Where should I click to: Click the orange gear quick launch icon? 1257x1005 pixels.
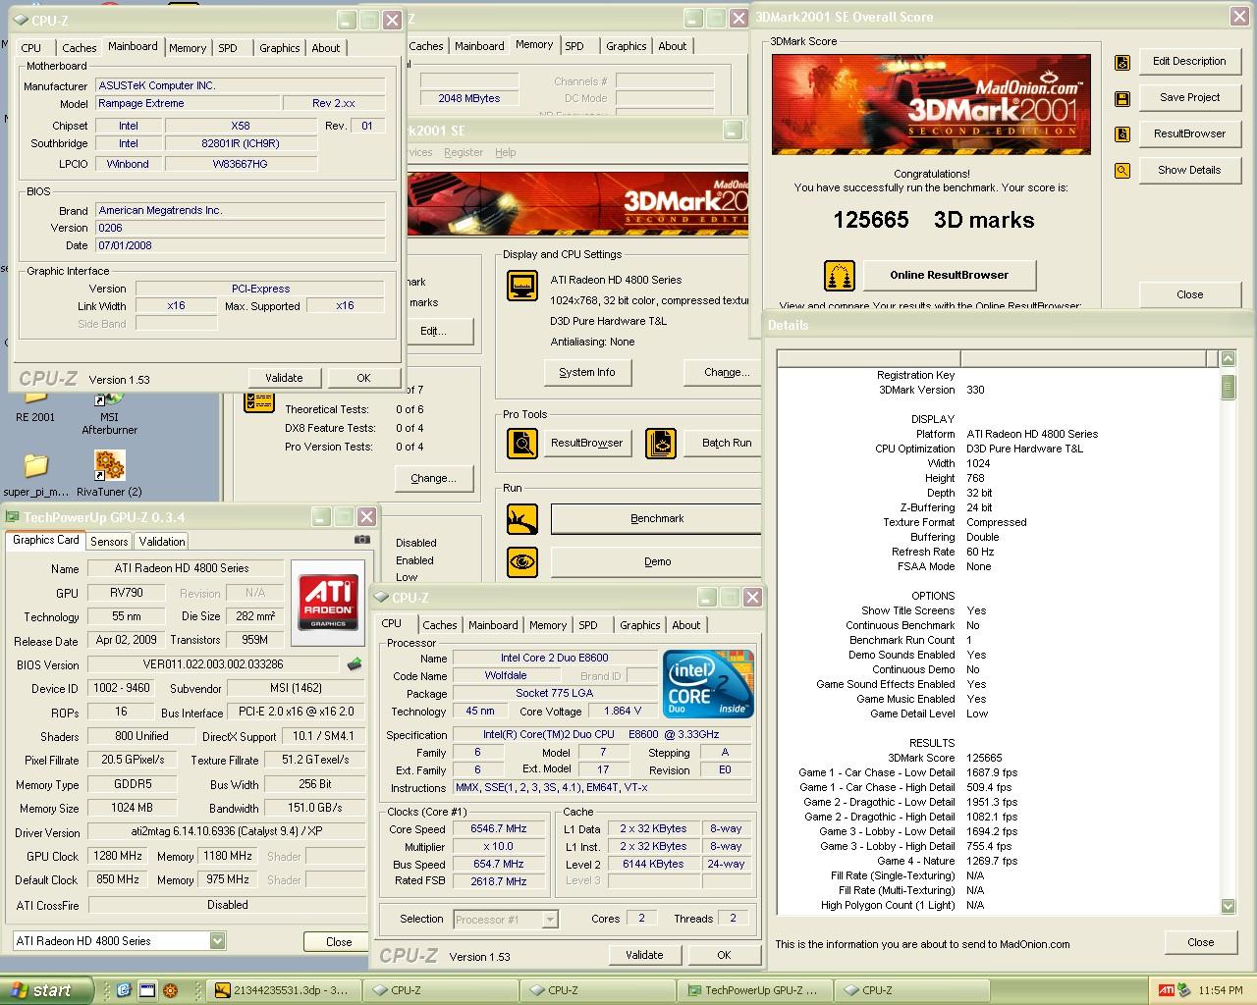coord(171,990)
